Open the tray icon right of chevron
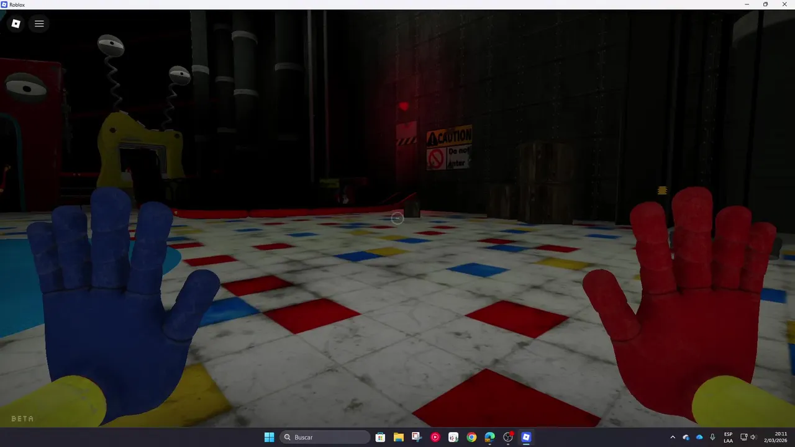Image resolution: width=795 pixels, height=447 pixels. click(686, 437)
